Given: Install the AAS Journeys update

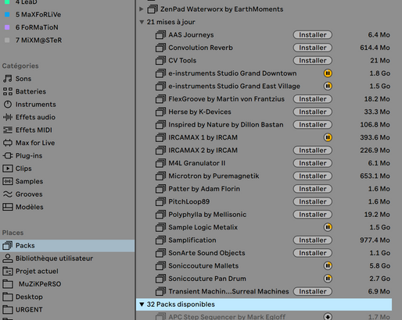Looking at the screenshot, I should pos(313,34).
